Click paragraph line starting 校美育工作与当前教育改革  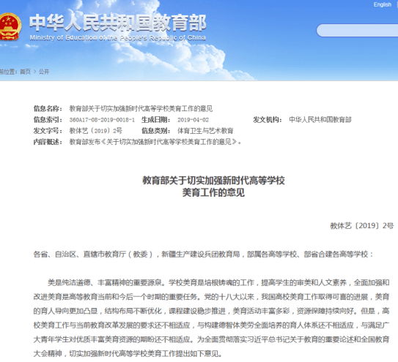(x=211, y=325)
